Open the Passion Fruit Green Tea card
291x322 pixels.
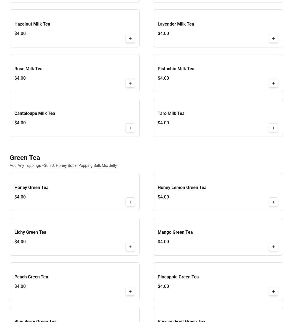[x=218, y=315]
